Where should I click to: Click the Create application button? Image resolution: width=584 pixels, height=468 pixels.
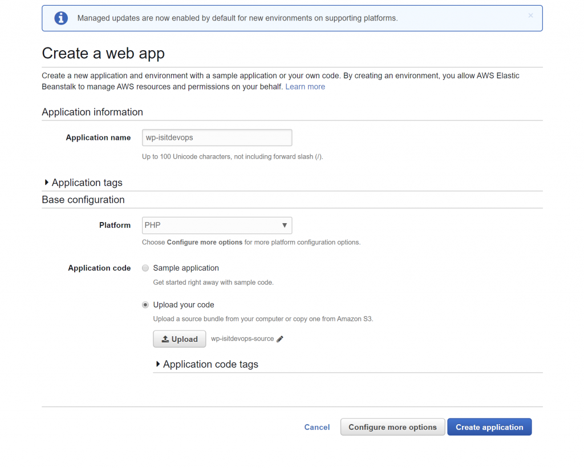click(x=489, y=427)
